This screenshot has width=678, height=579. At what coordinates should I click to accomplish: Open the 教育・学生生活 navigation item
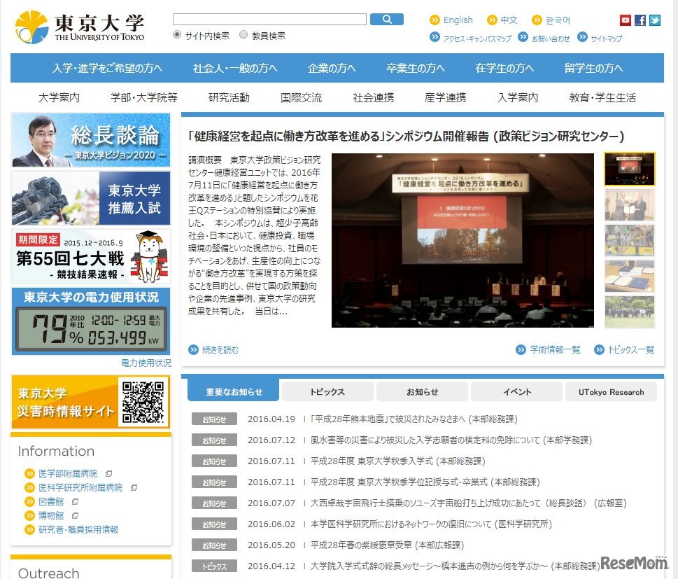602,98
